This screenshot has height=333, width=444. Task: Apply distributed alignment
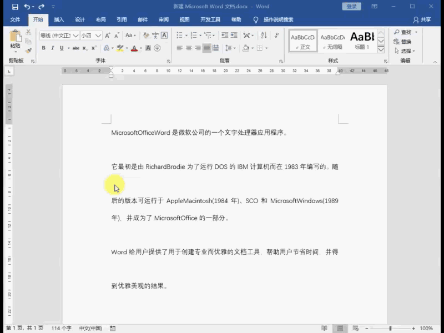[216, 48]
